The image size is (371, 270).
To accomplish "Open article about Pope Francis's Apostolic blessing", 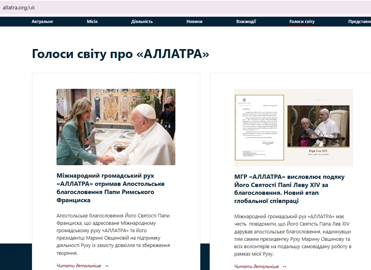I will pos(111,188).
